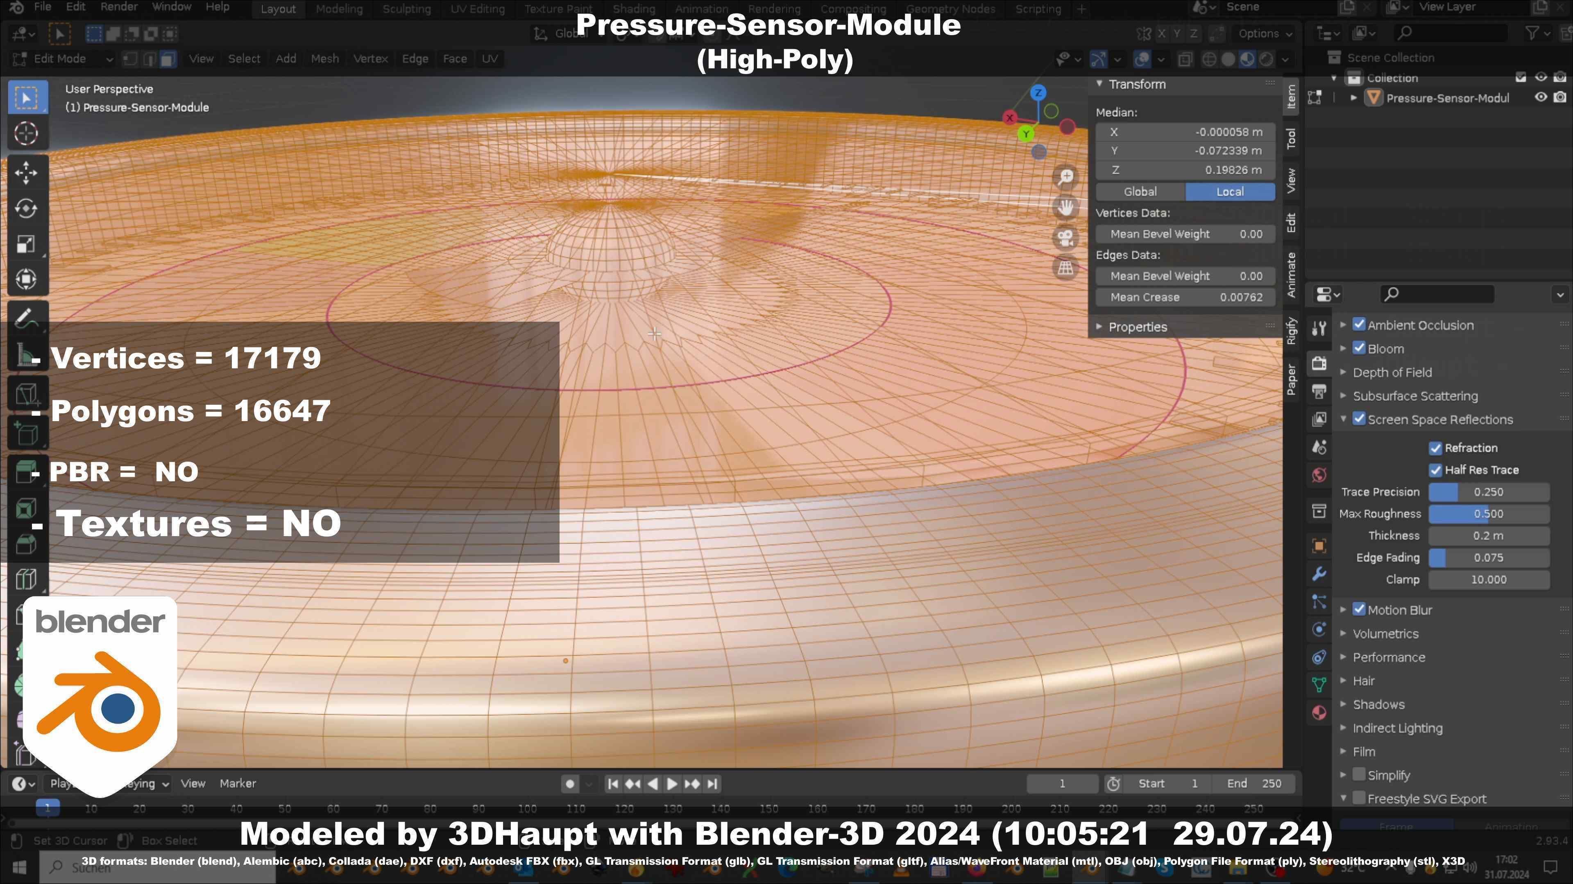
Task: Expand Pressure-Sensor-Modul outliner item
Action: point(1354,98)
